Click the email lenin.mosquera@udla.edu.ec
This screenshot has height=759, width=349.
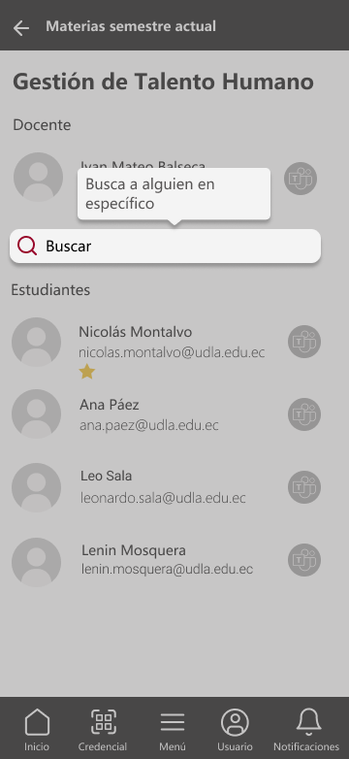tap(168, 569)
